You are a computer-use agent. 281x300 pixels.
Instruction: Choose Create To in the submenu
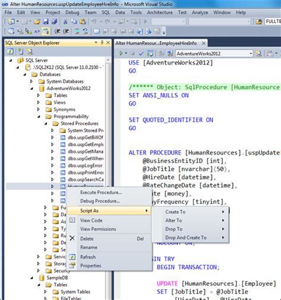tap(190, 212)
